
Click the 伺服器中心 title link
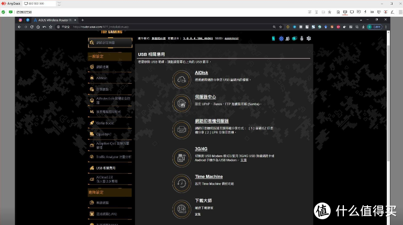[x=205, y=97]
